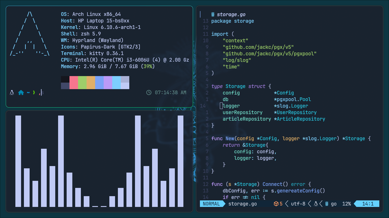Toggle the NORMAL mode segment in the statusline

pos(211,204)
